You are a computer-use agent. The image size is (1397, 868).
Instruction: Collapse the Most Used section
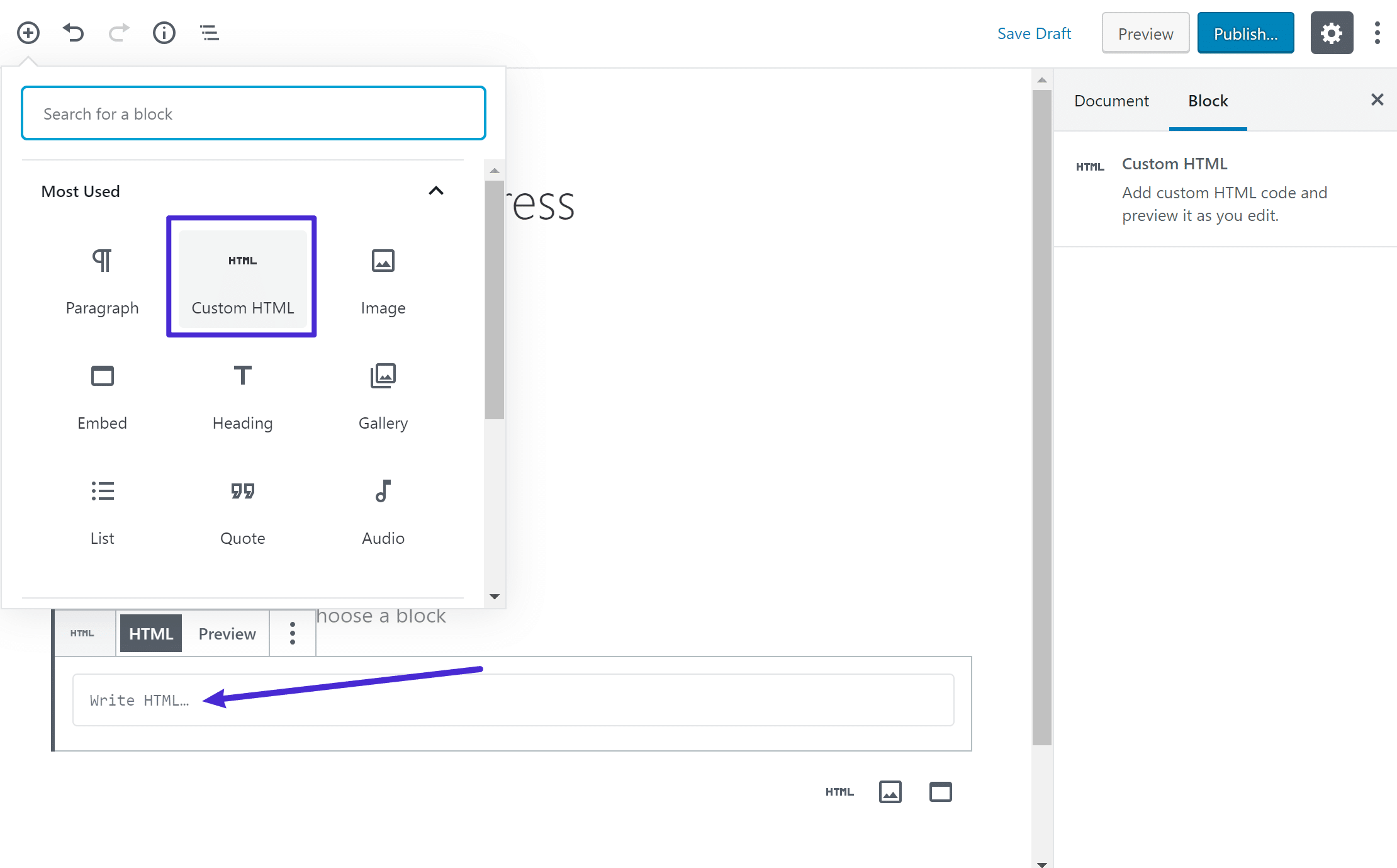(437, 190)
